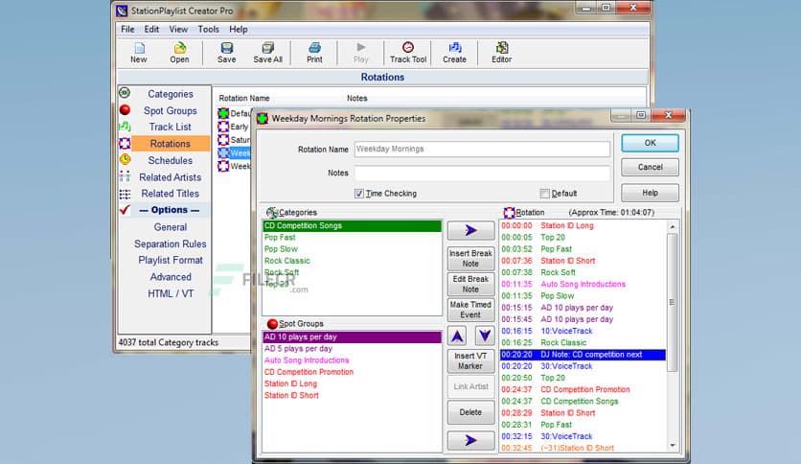Open the HTML / VT options page

point(171,293)
